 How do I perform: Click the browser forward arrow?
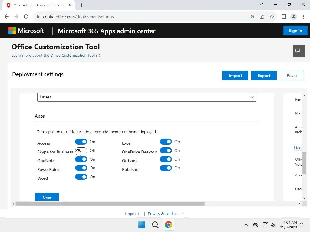pyautogui.click(x=16, y=17)
